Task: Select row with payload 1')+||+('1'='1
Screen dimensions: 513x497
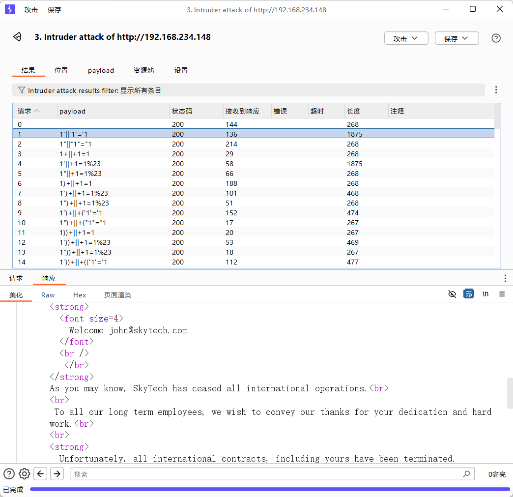Action: coord(254,212)
